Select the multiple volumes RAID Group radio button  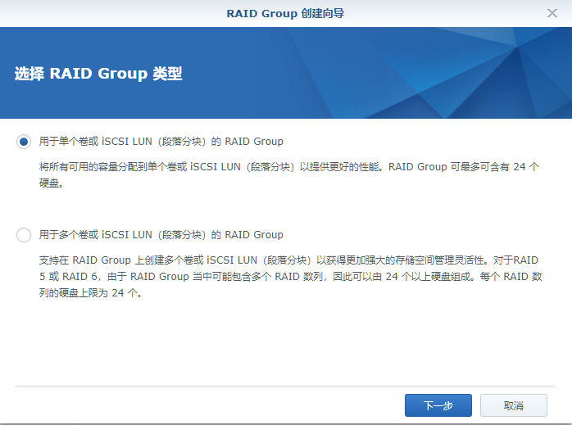coord(24,235)
